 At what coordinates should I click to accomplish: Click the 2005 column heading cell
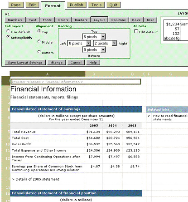pyautogui.click(x=94, y=126)
